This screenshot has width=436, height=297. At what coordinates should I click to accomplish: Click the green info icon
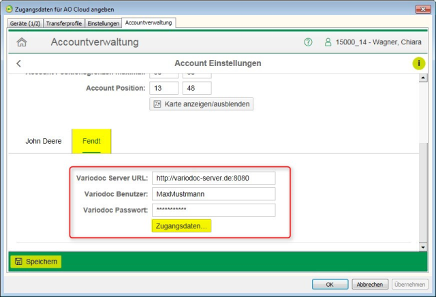[x=418, y=63]
